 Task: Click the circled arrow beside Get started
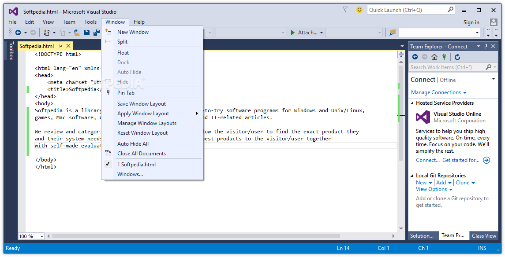[486, 160]
